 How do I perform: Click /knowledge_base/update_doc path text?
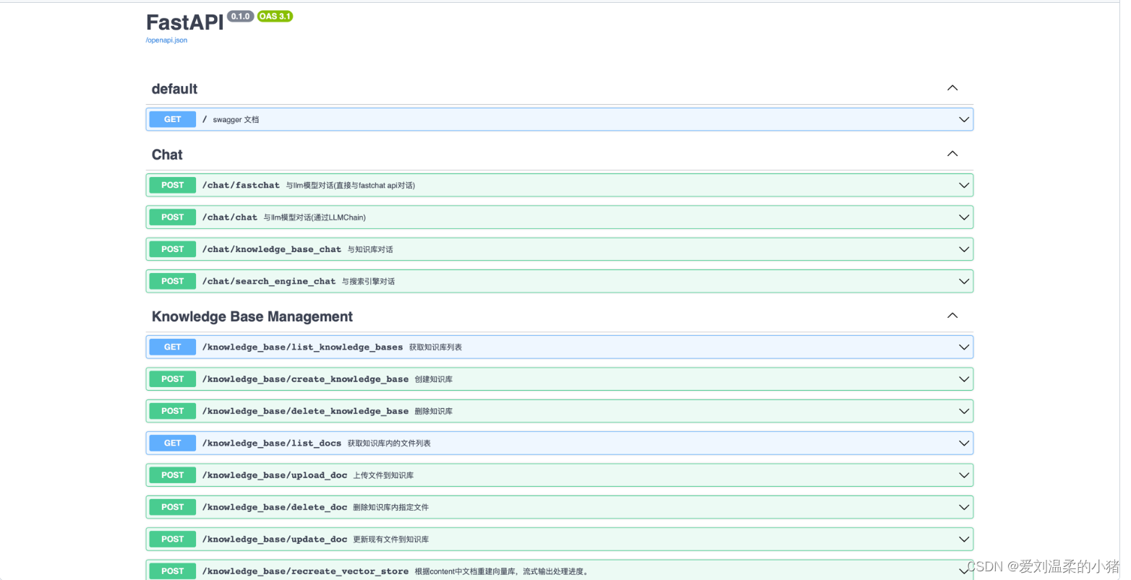[275, 540]
